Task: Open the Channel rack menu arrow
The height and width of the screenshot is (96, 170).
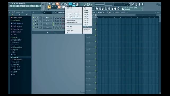Action: [33, 13]
